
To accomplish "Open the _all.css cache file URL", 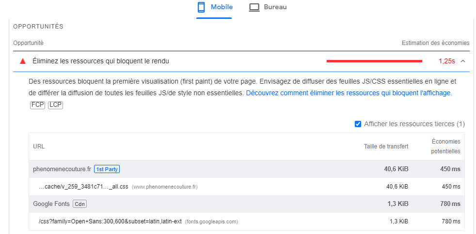I will pyautogui.click(x=83, y=187).
